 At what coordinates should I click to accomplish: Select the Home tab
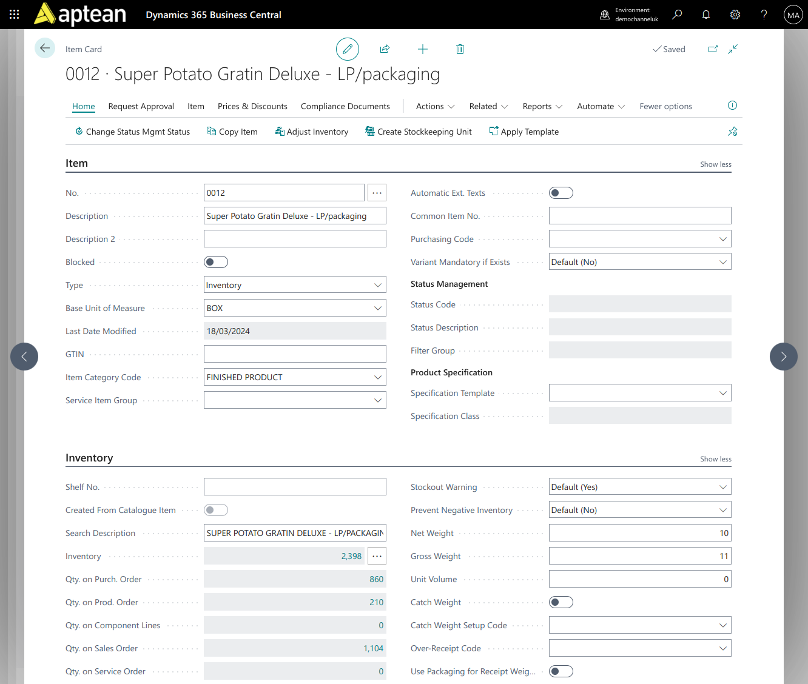tap(84, 106)
